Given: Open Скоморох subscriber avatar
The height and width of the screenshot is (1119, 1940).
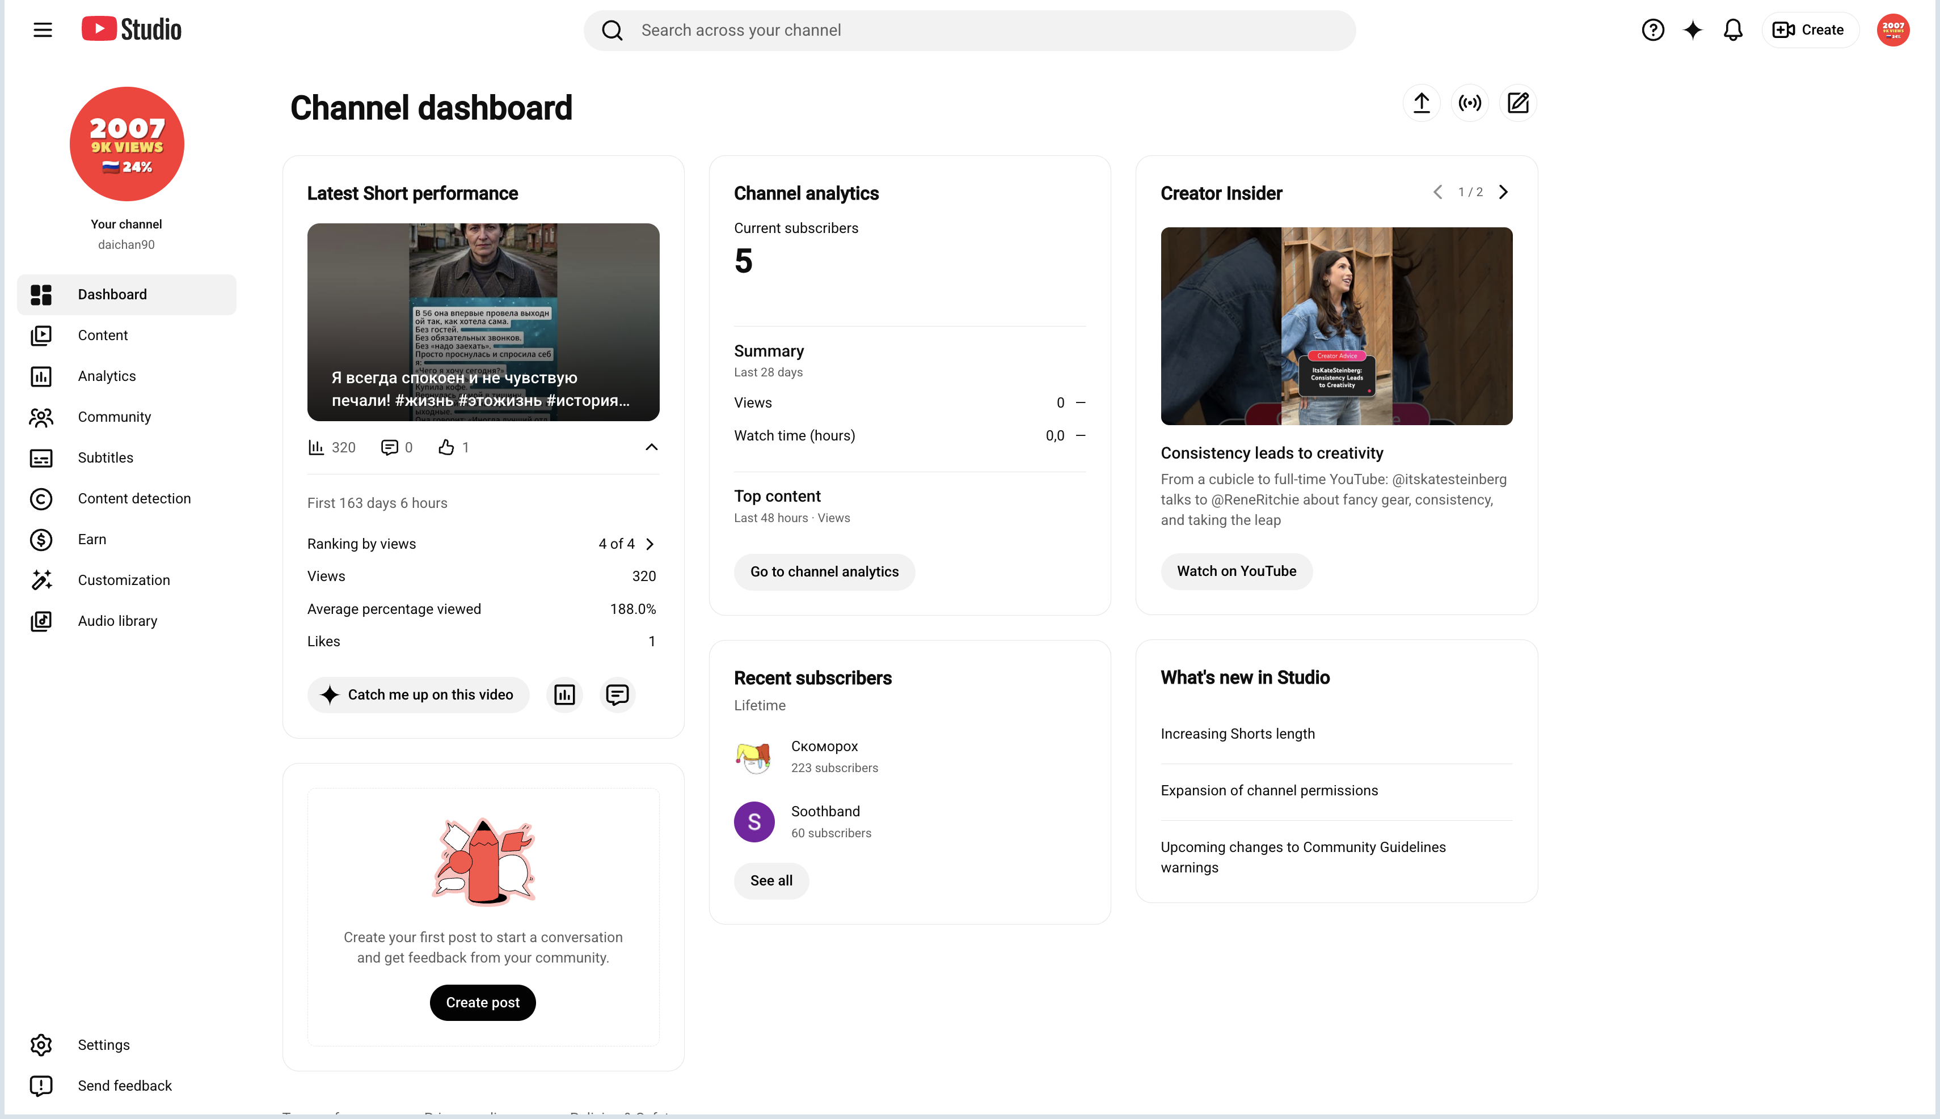Looking at the screenshot, I should (x=753, y=756).
